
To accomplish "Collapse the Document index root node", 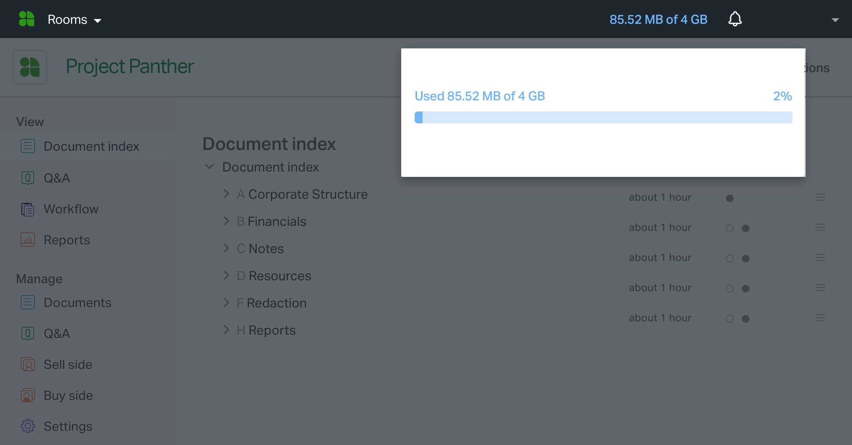I will tap(209, 167).
